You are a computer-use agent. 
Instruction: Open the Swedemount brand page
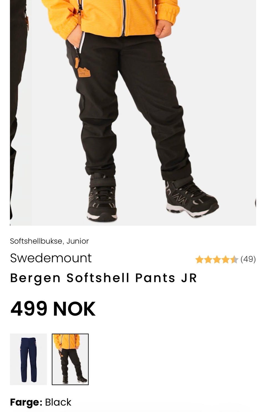coord(51,258)
